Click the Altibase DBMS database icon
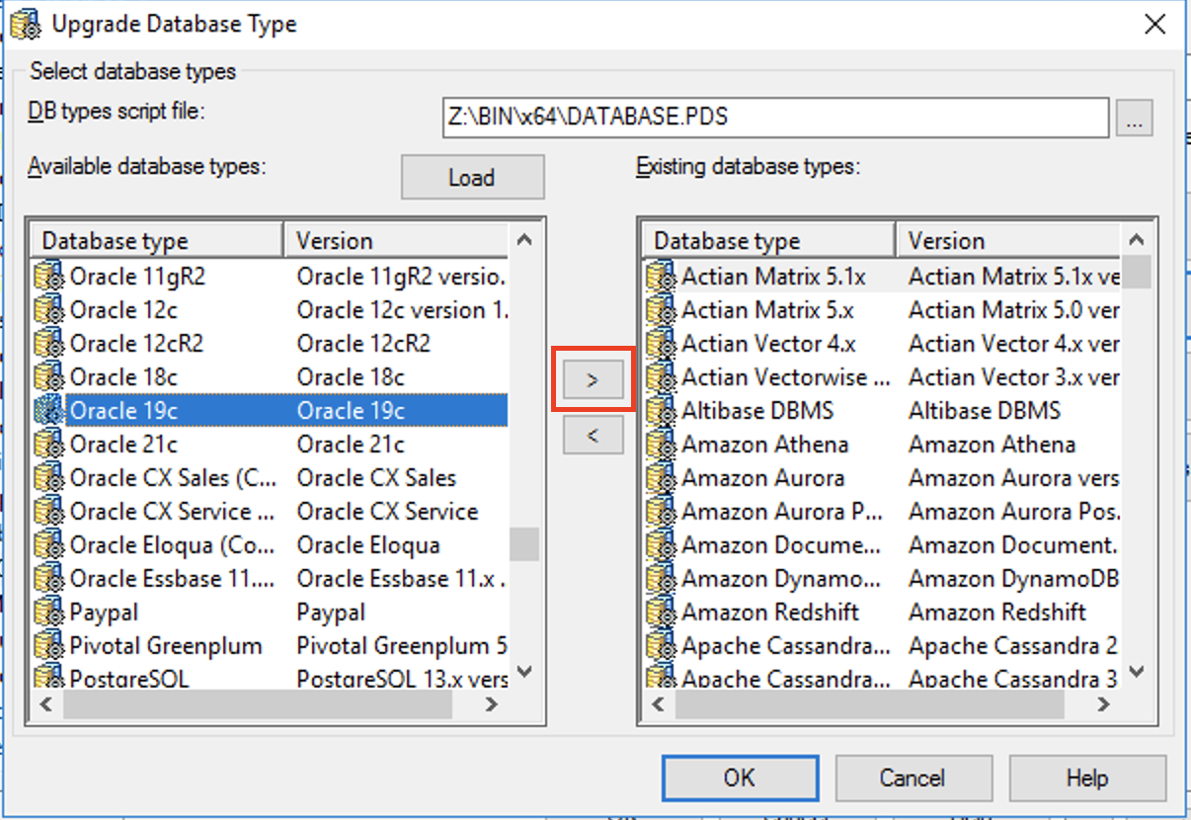The width and height of the screenshot is (1191, 820). point(660,410)
